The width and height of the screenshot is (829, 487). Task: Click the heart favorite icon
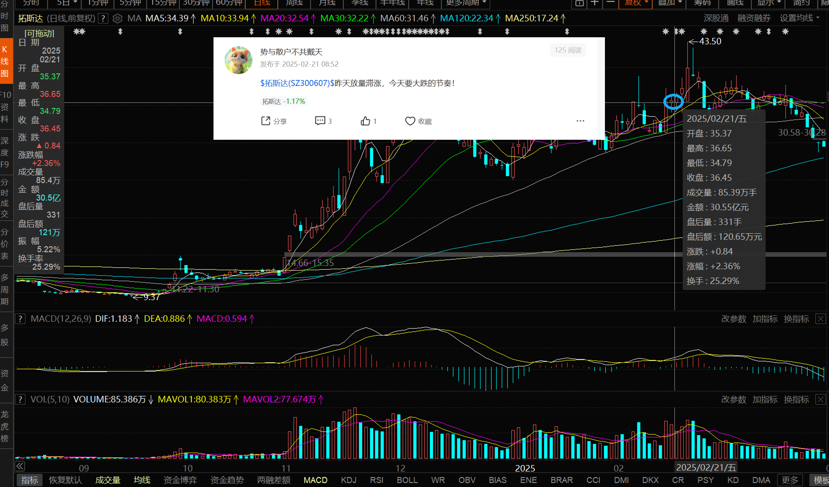(410, 121)
